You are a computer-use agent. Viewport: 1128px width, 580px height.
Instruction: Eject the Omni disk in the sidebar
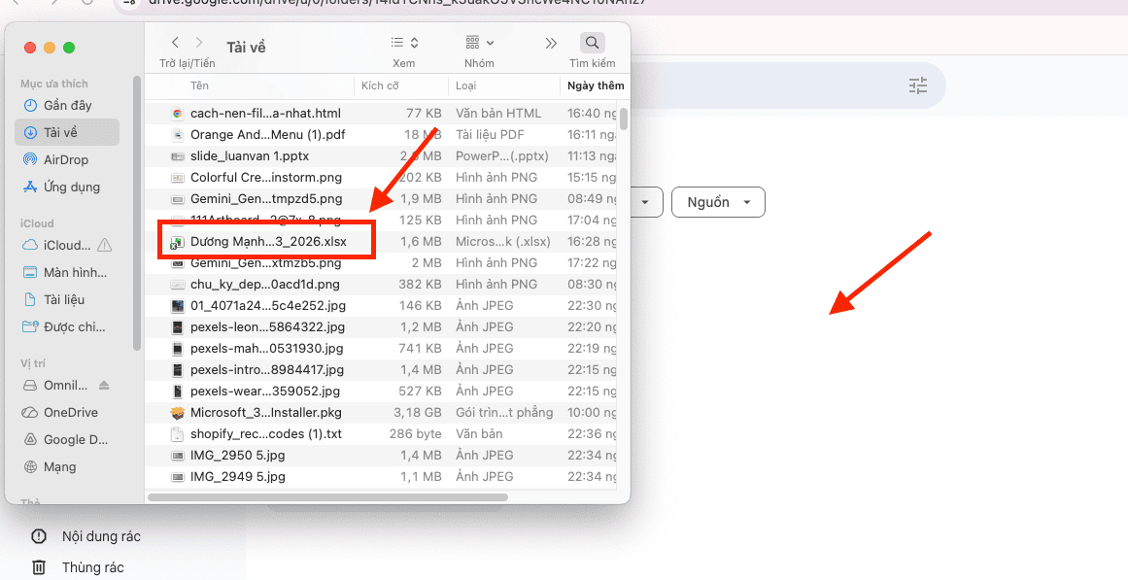point(104,386)
